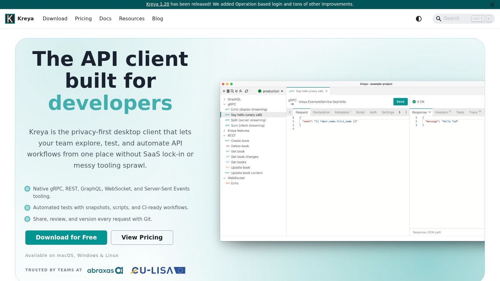Click the EU-LISA logo
The image size is (500, 281).
158,270
